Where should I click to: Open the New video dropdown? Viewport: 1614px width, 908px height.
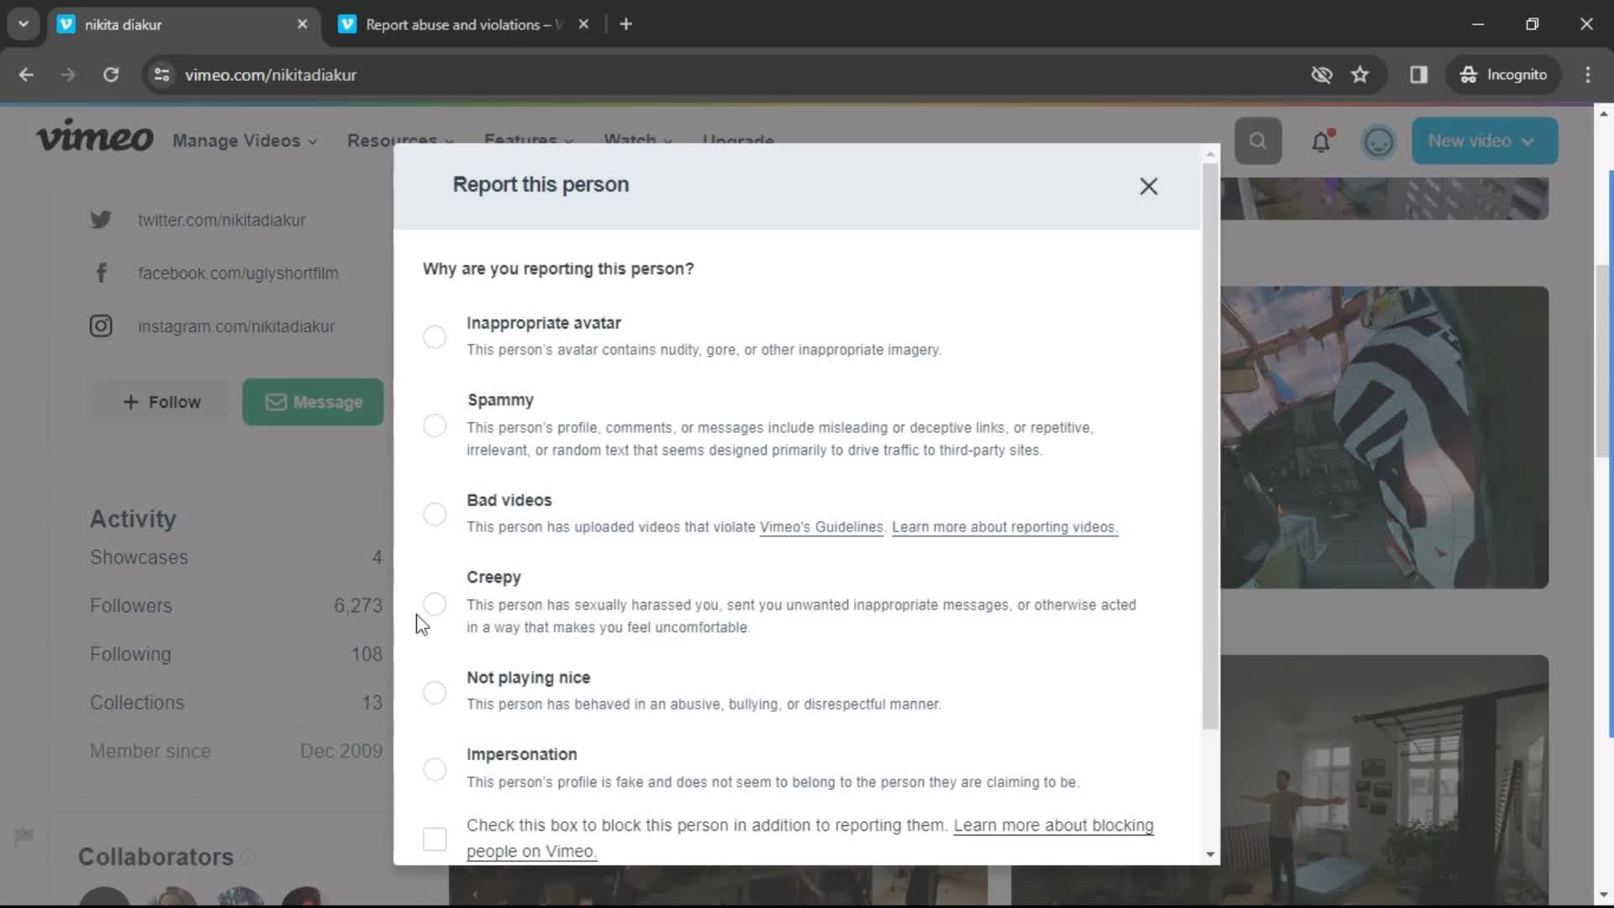point(1485,140)
